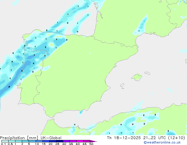Pick legend swatch between 0.5 and 1
The width and height of the screenshot is (187, 145).
pos(12,141)
